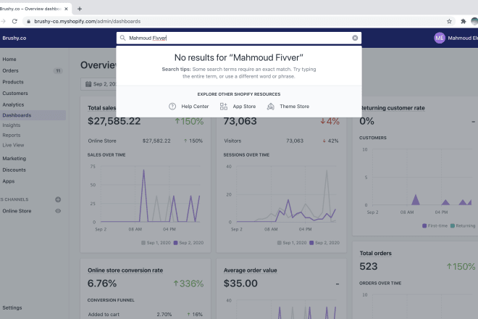
Task: Click the Returning legend swatch
Action: point(453,225)
